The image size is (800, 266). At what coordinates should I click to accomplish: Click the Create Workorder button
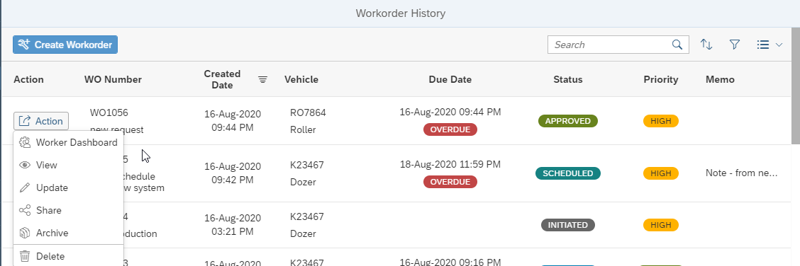pos(65,45)
